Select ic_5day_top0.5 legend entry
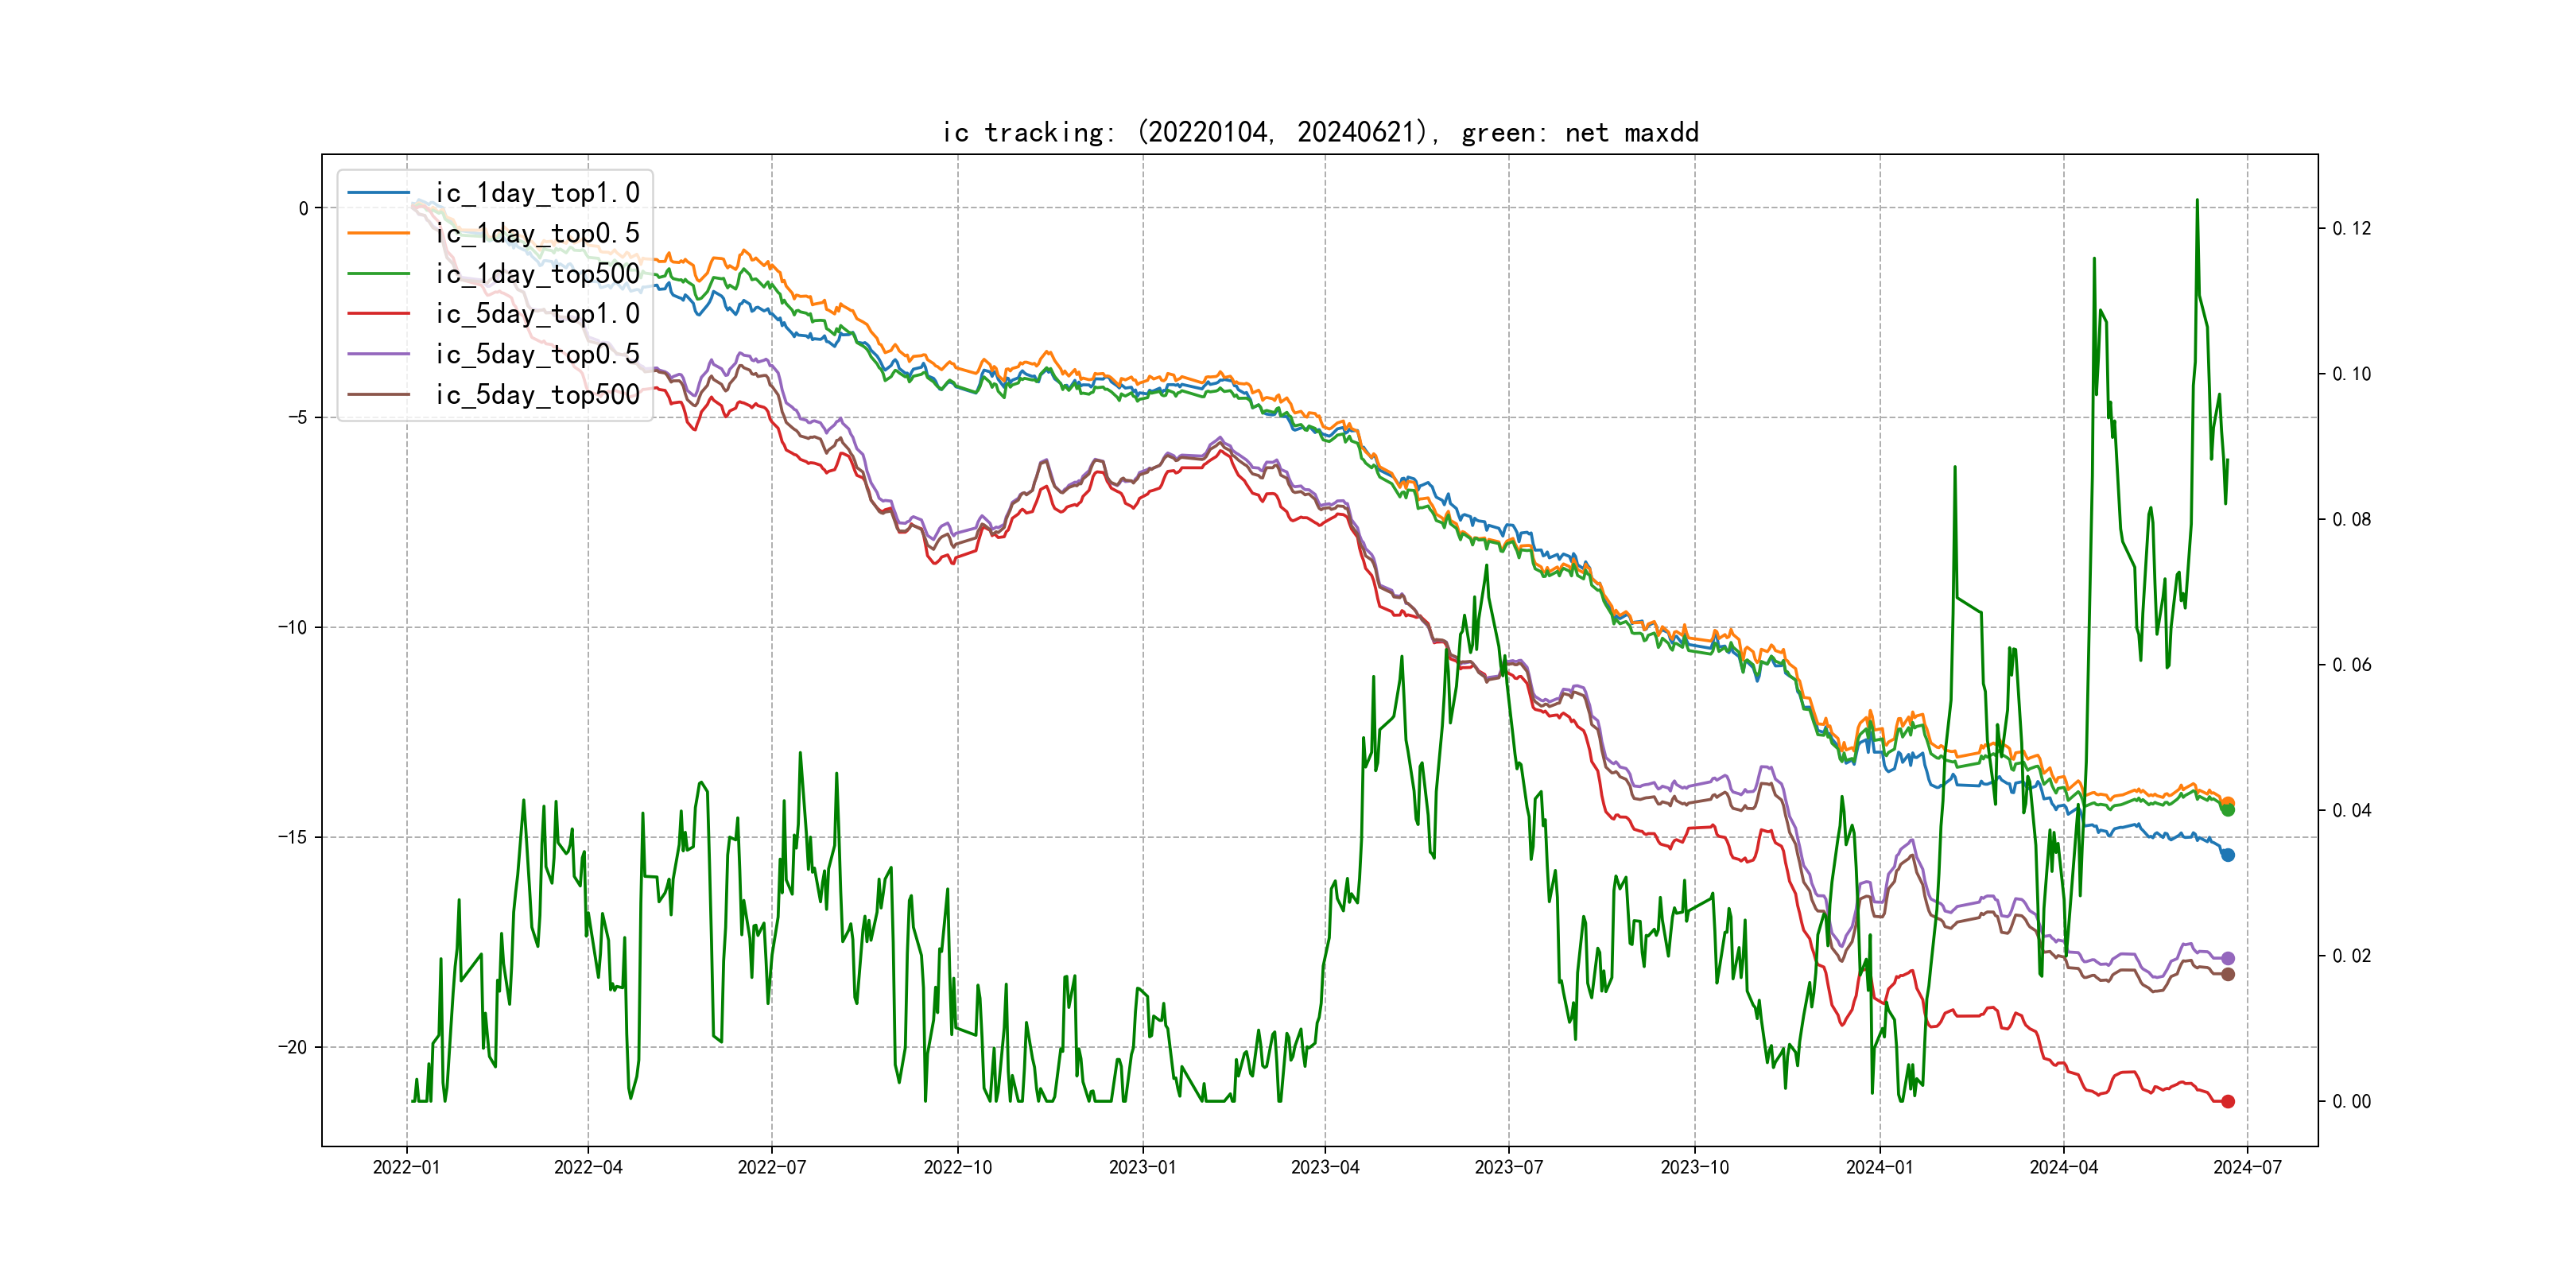The height and width of the screenshot is (1288, 2576). pyautogui.click(x=537, y=354)
